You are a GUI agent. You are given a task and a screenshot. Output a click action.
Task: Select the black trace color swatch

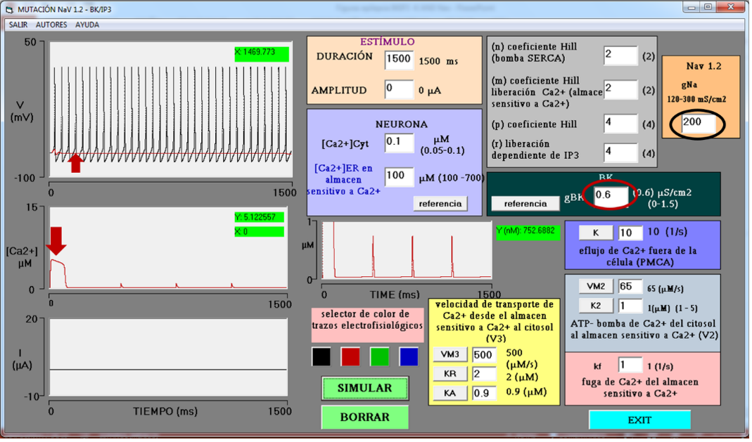point(321,356)
